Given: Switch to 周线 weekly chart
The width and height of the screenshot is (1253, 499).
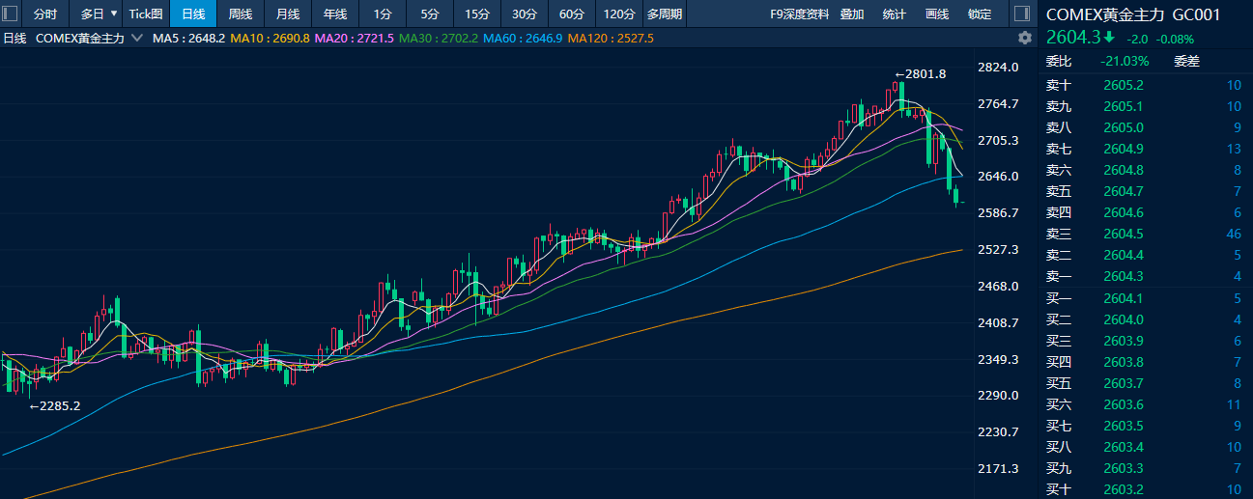Looking at the screenshot, I should coord(241,14).
